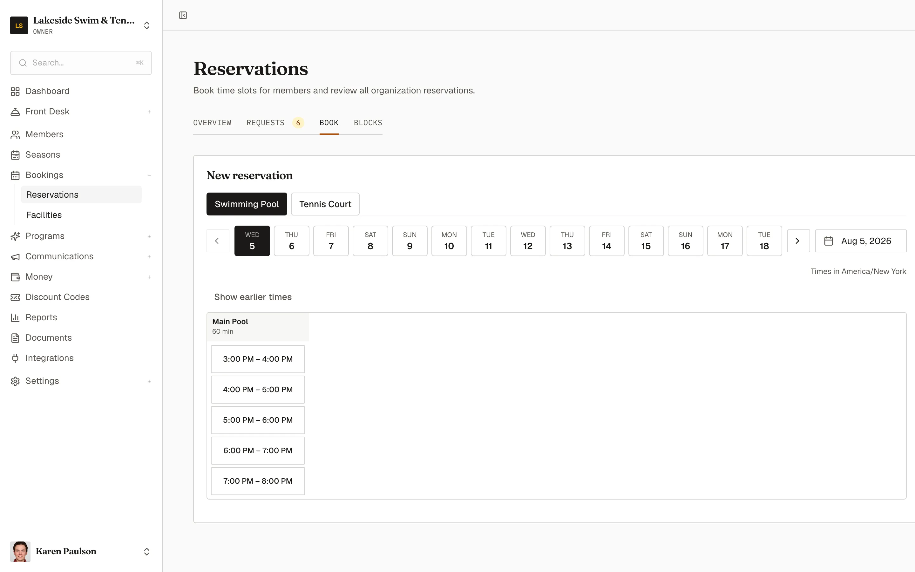Click the Dashboard grid icon
The width and height of the screenshot is (915, 572).
tap(15, 91)
